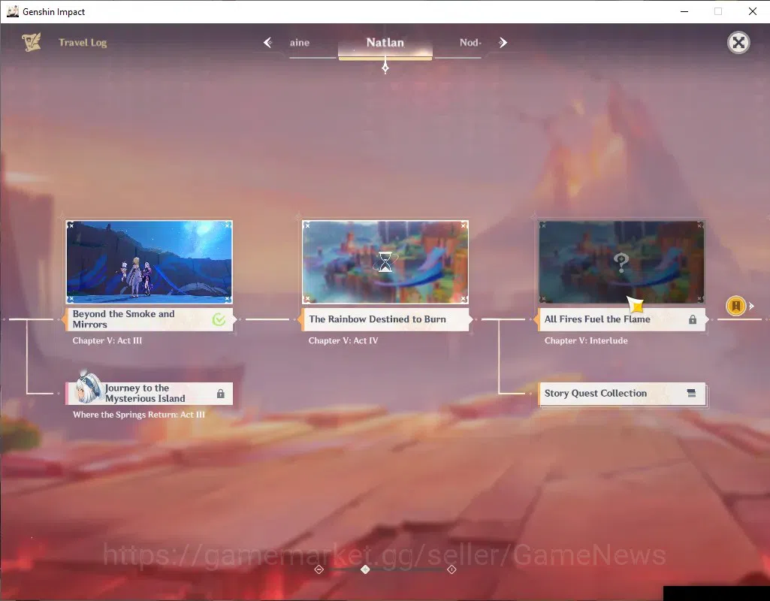Switch to the Fontaine region tab
770x601 pixels.
click(x=300, y=43)
